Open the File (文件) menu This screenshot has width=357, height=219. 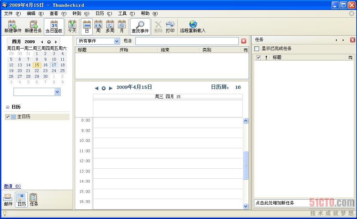[12, 14]
